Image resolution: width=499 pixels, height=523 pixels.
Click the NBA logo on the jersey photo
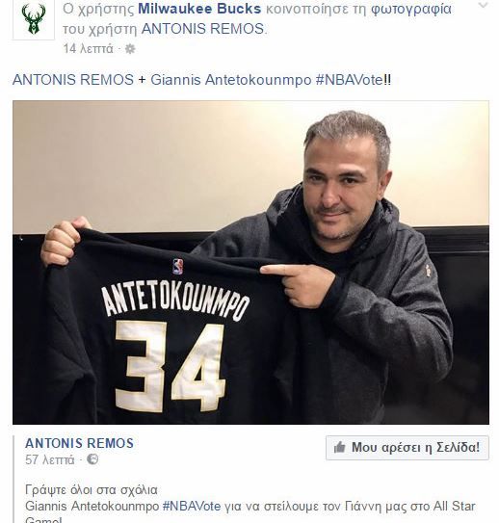click(x=178, y=266)
